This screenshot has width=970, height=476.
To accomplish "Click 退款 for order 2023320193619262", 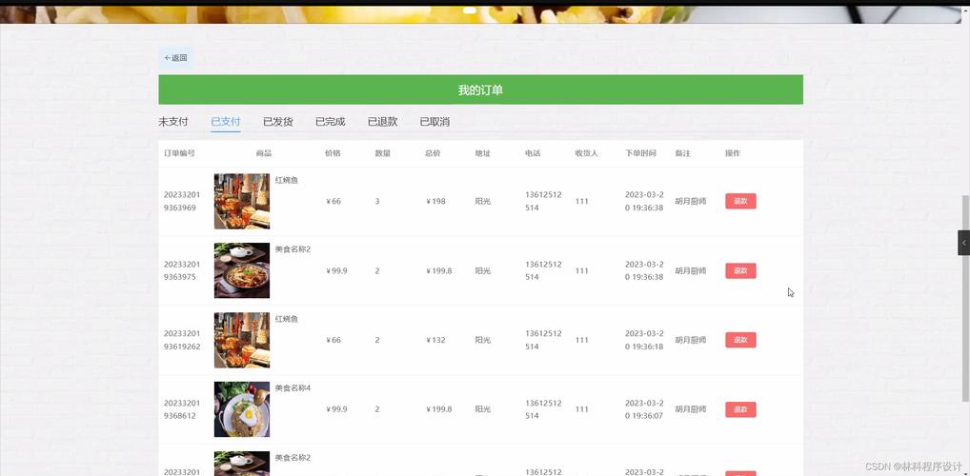I will 740,340.
